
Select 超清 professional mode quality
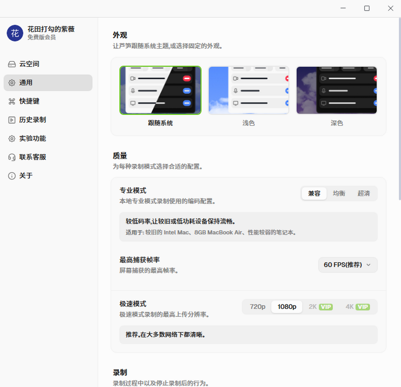tap(364, 193)
